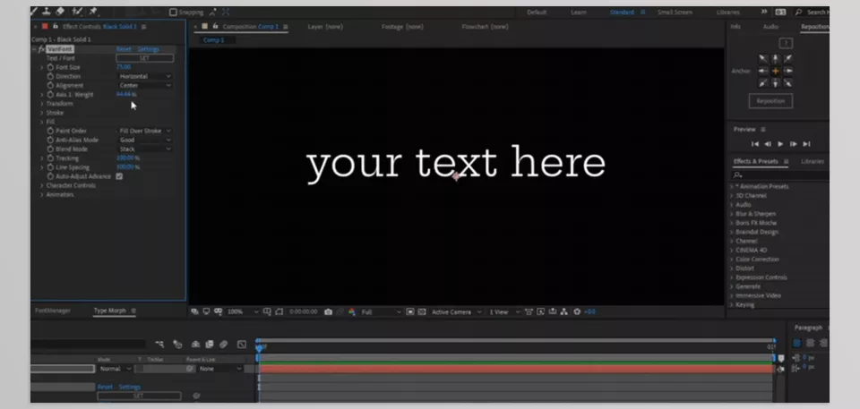Select the Eraser tool in toolbar

[x=60, y=12]
